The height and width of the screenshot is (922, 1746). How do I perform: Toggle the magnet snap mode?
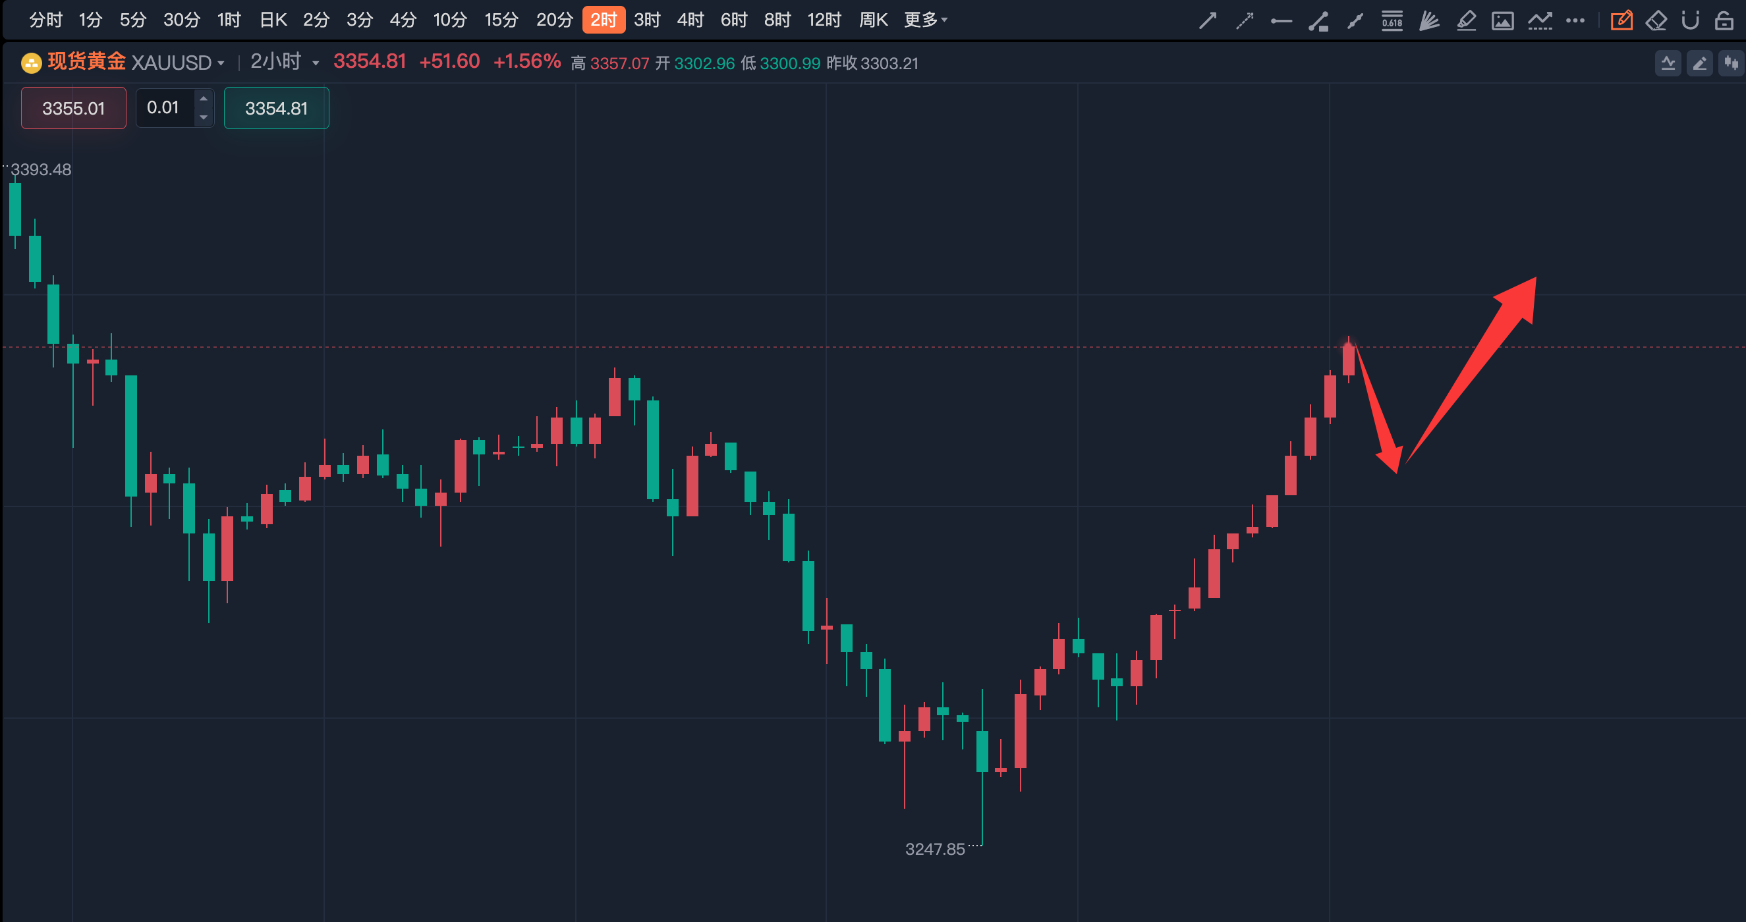point(1690,20)
